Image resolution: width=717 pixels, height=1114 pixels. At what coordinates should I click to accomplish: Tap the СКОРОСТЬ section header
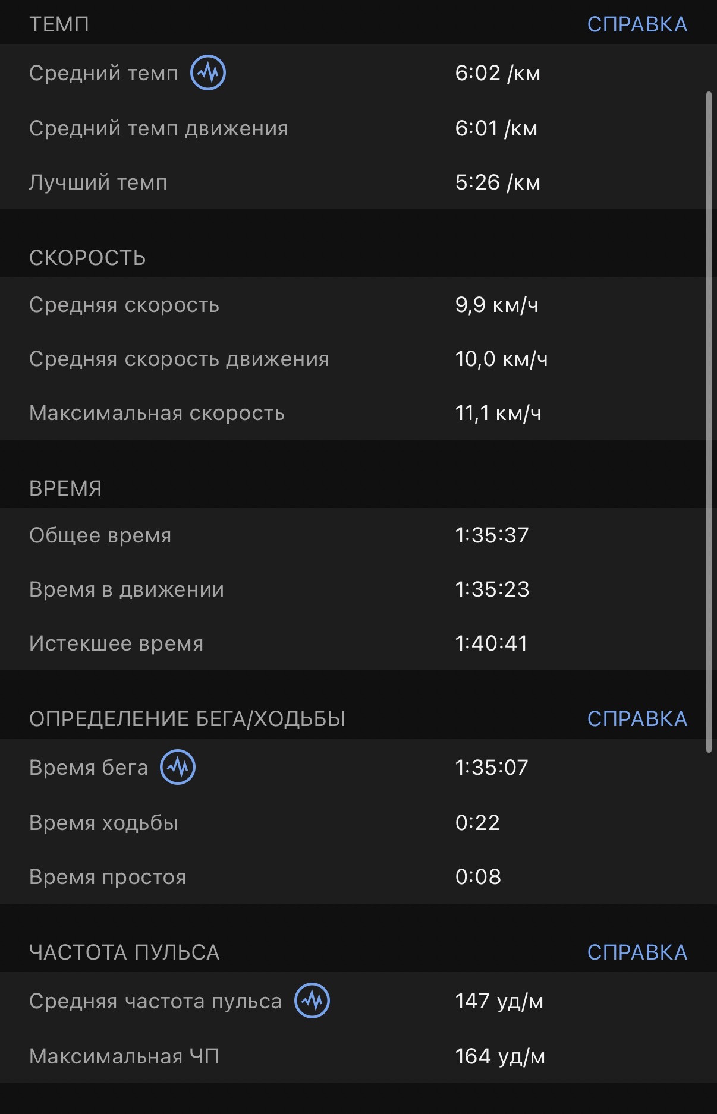(x=87, y=258)
